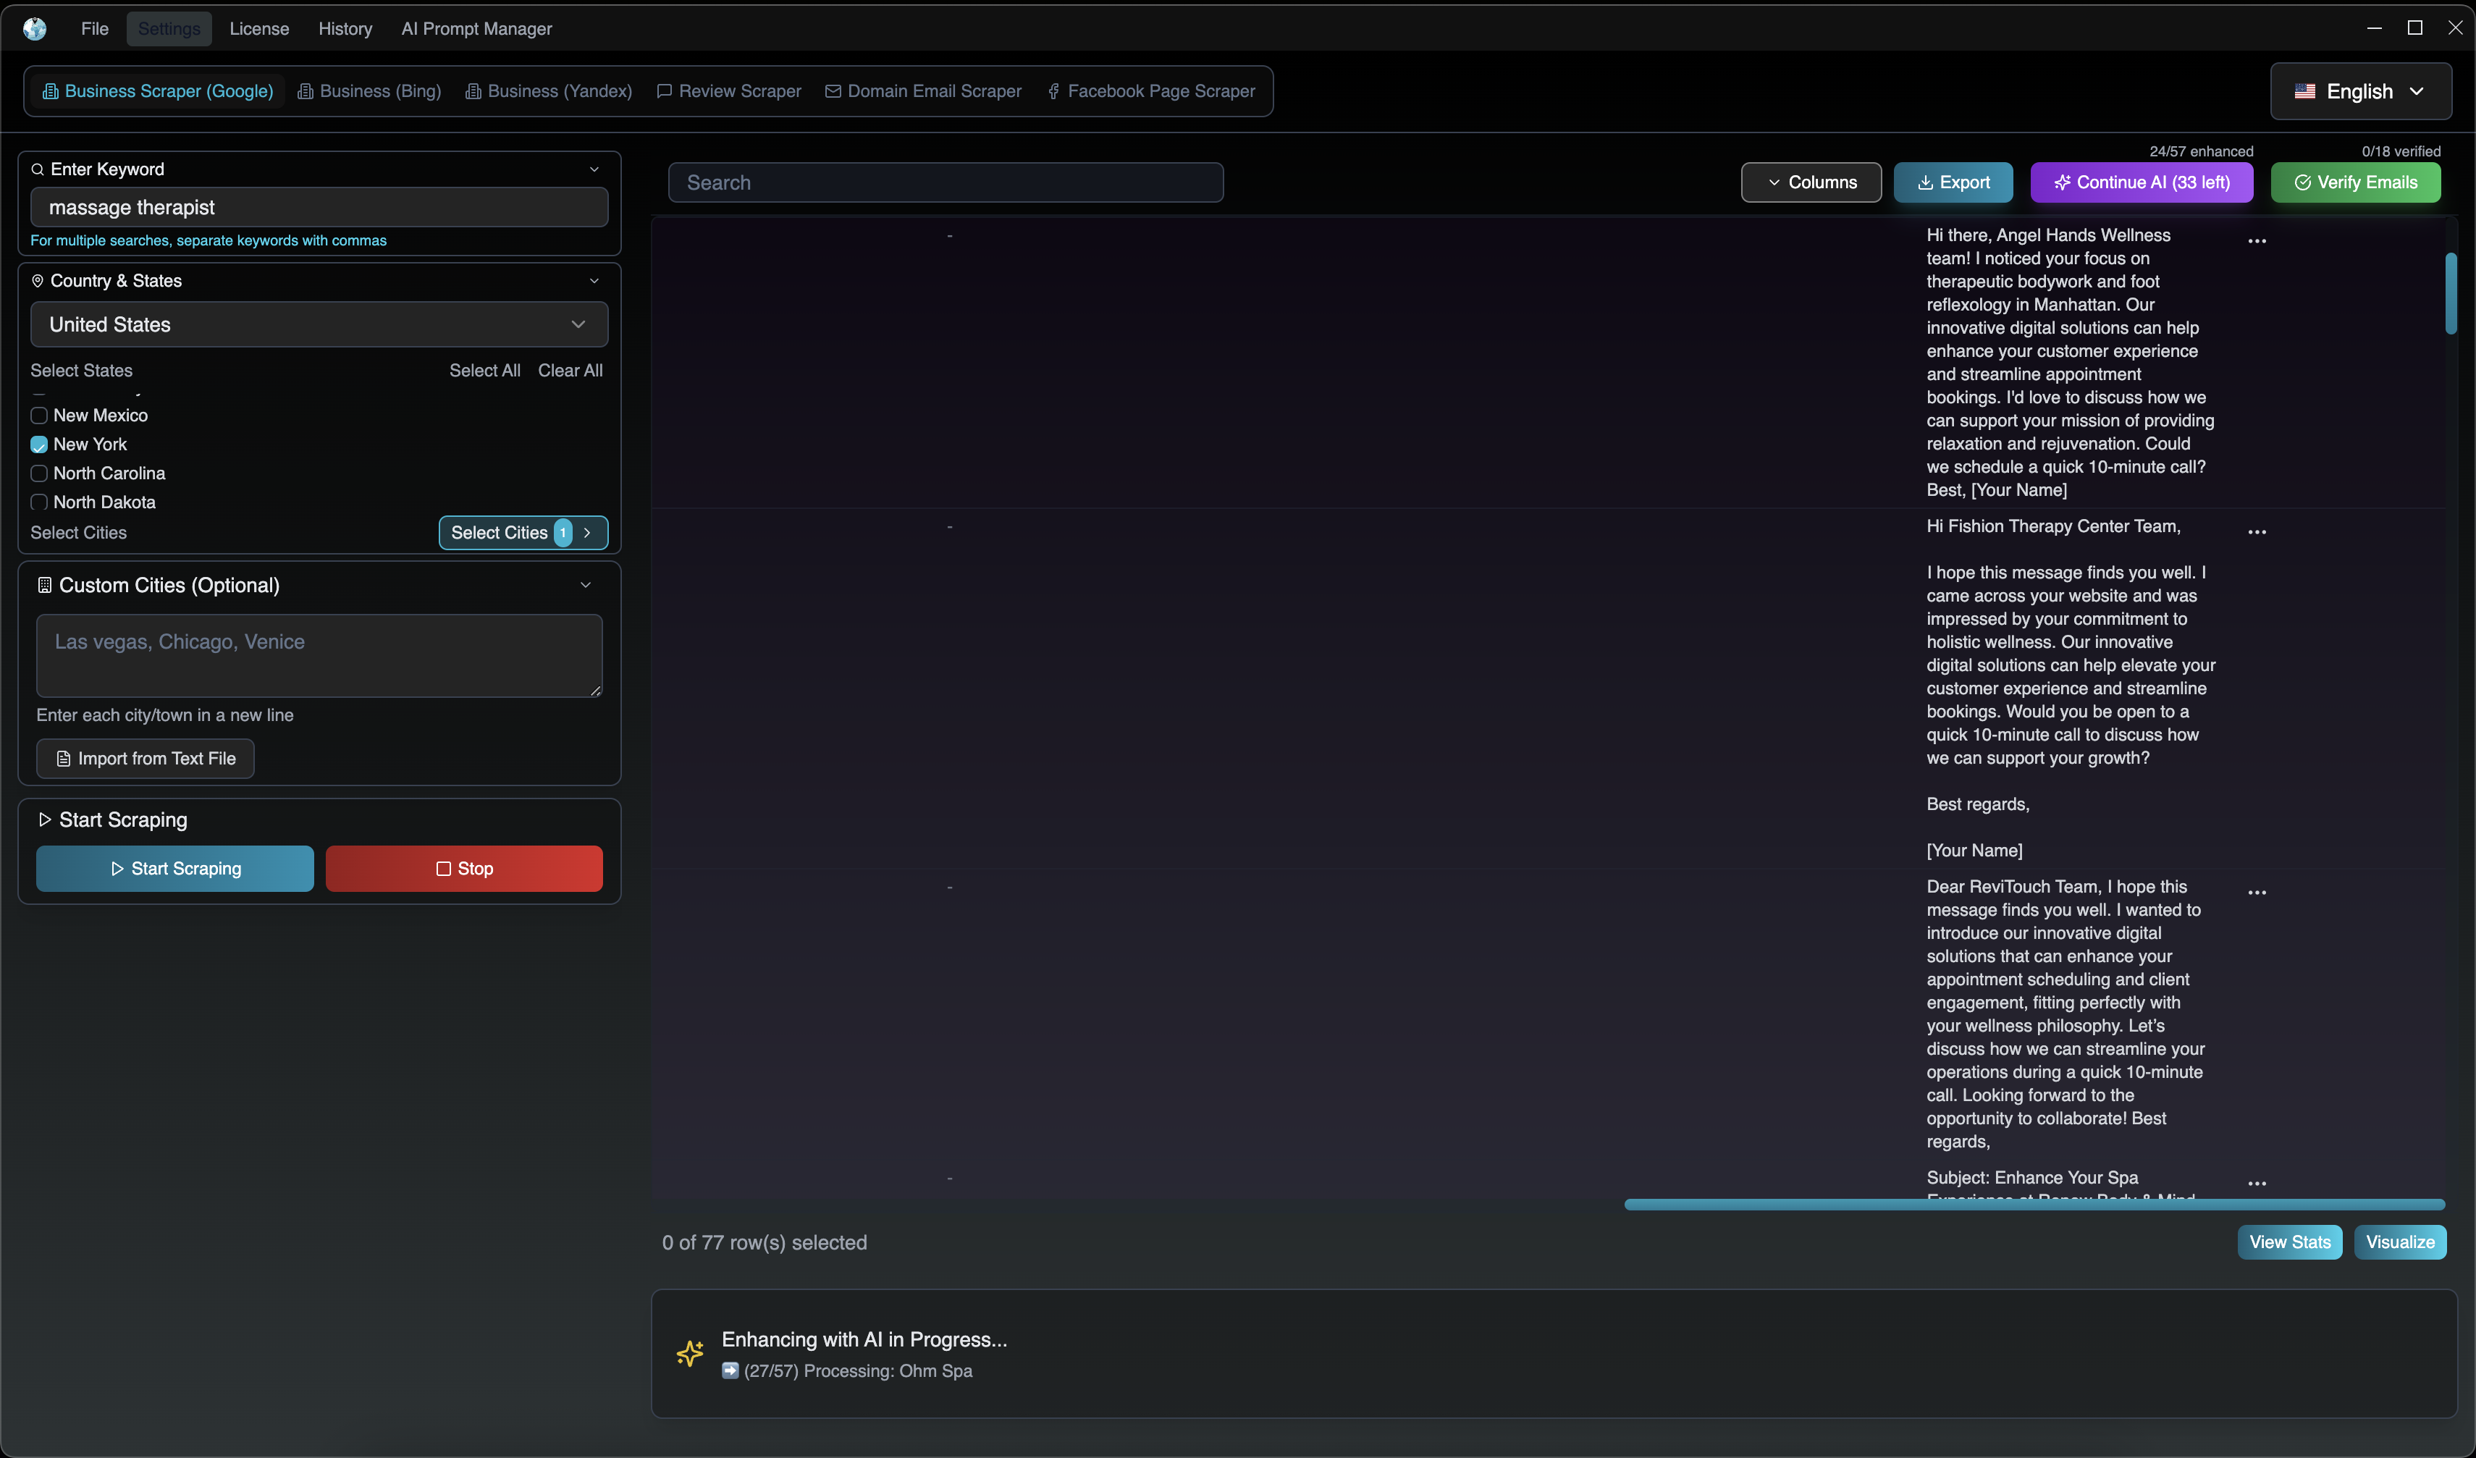2476x1458 pixels.
Task: Check the New Mexico checkbox
Action: pyautogui.click(x=39, y=416)
